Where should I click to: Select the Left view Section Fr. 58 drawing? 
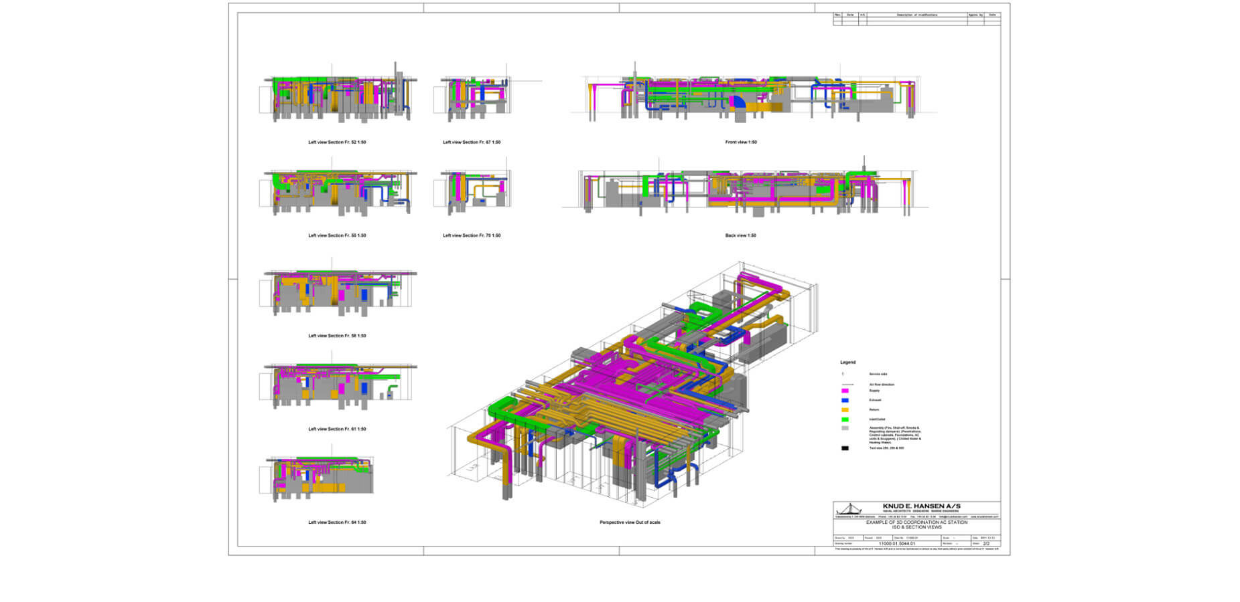click(337, 288)
